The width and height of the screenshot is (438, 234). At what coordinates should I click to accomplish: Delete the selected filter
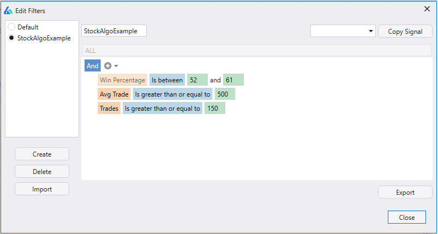42,171
